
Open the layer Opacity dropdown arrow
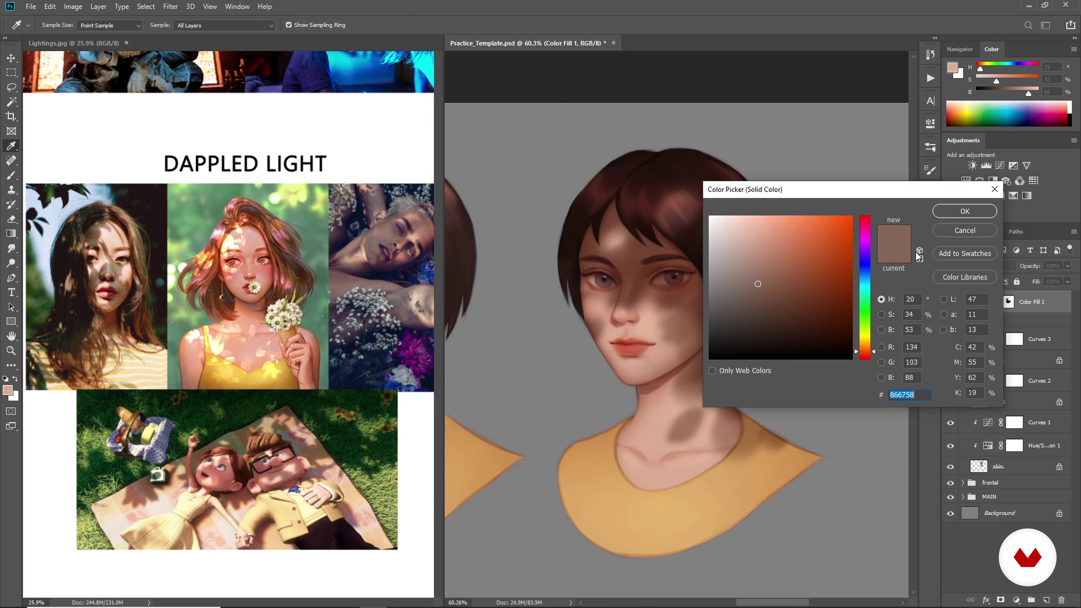[1067, 266]
